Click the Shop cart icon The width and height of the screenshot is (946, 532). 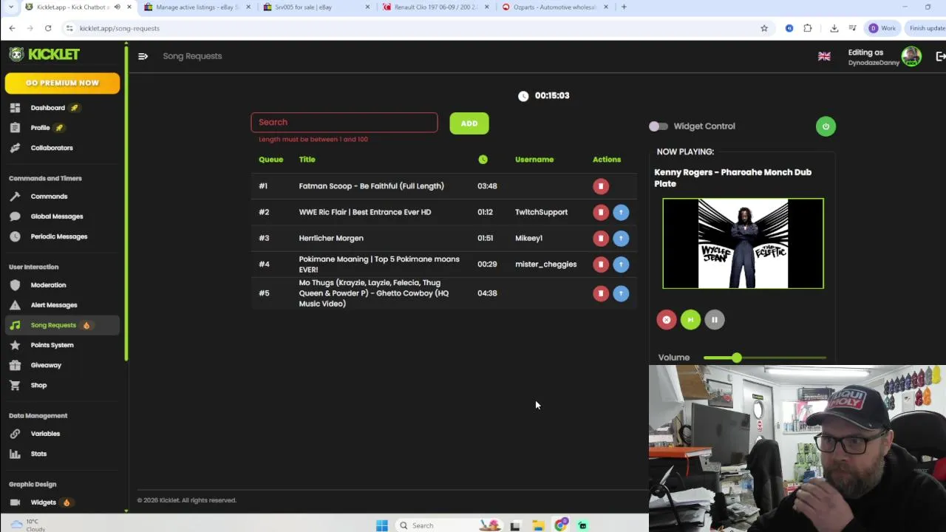15,385
